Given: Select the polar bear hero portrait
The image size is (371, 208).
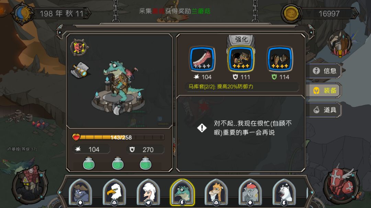Looking at the screenshot, I should pyautogui.click(x=284, y=192).
